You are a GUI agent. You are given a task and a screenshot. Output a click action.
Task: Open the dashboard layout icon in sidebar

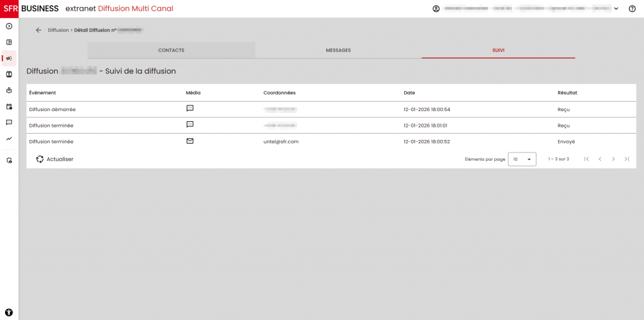click(x=9, y=42)
